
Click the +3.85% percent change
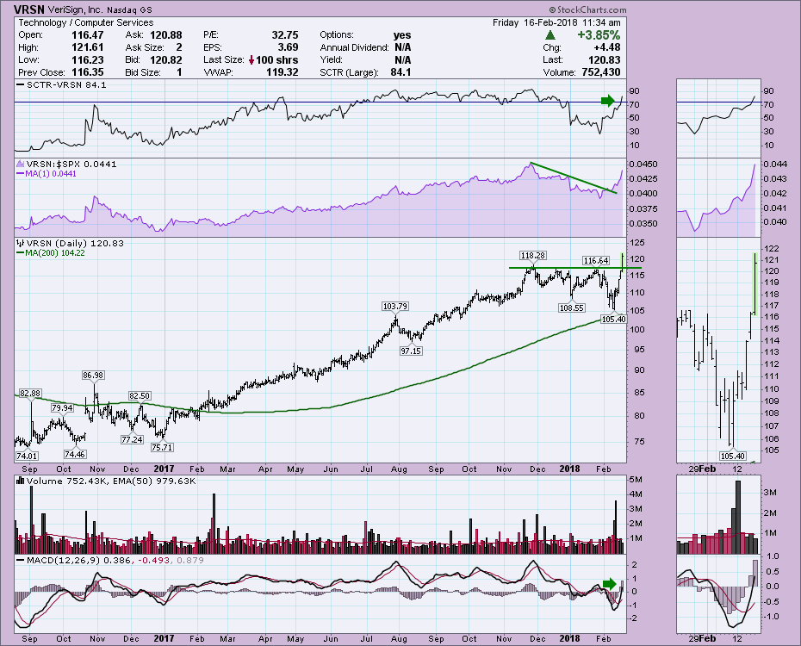click(x=599, y=35)
